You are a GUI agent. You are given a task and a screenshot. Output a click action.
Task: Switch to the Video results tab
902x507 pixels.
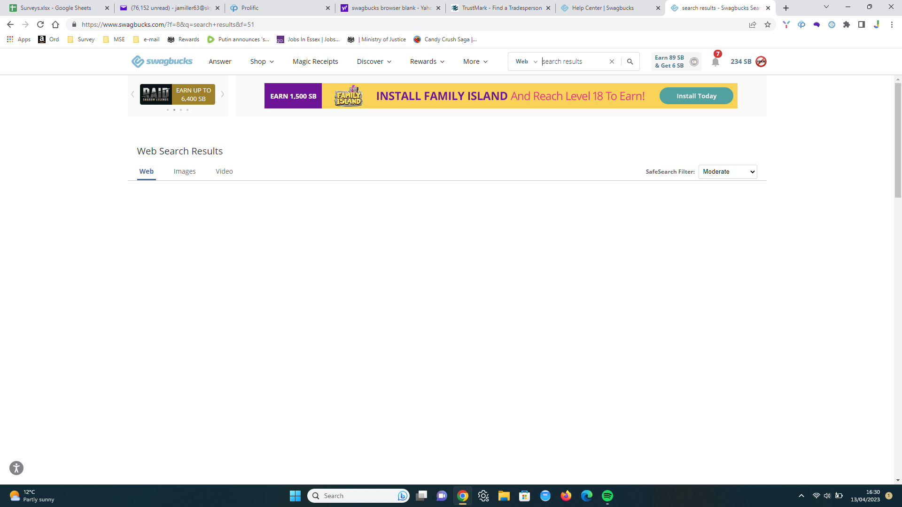(x=224, y=171)
